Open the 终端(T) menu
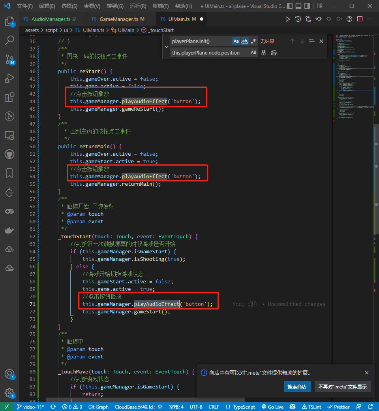This screenshot has height=411, width=379. pyautogui.click(x=161, y=6)
